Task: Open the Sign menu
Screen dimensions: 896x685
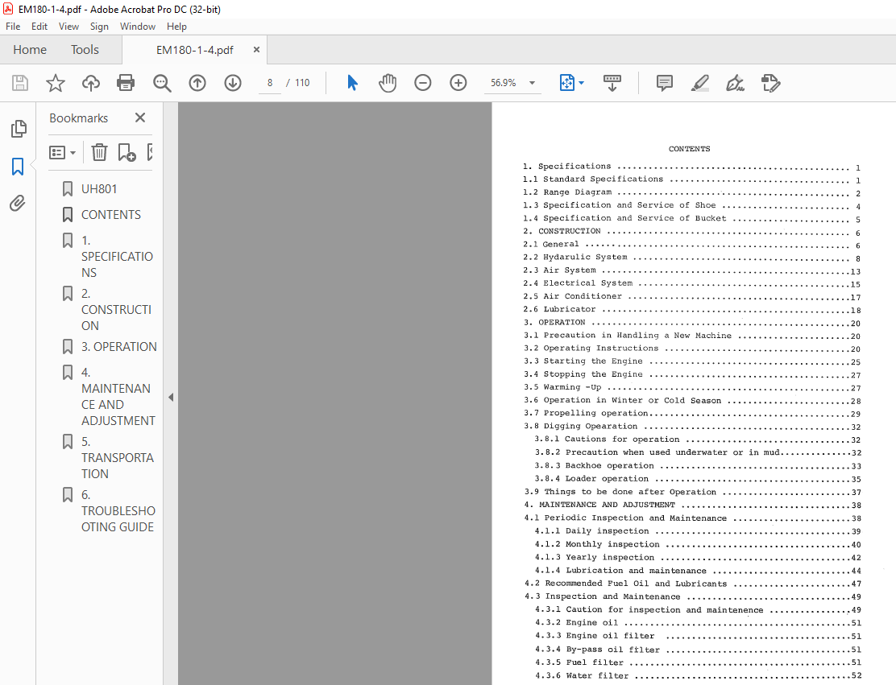Action: (99, 27)
